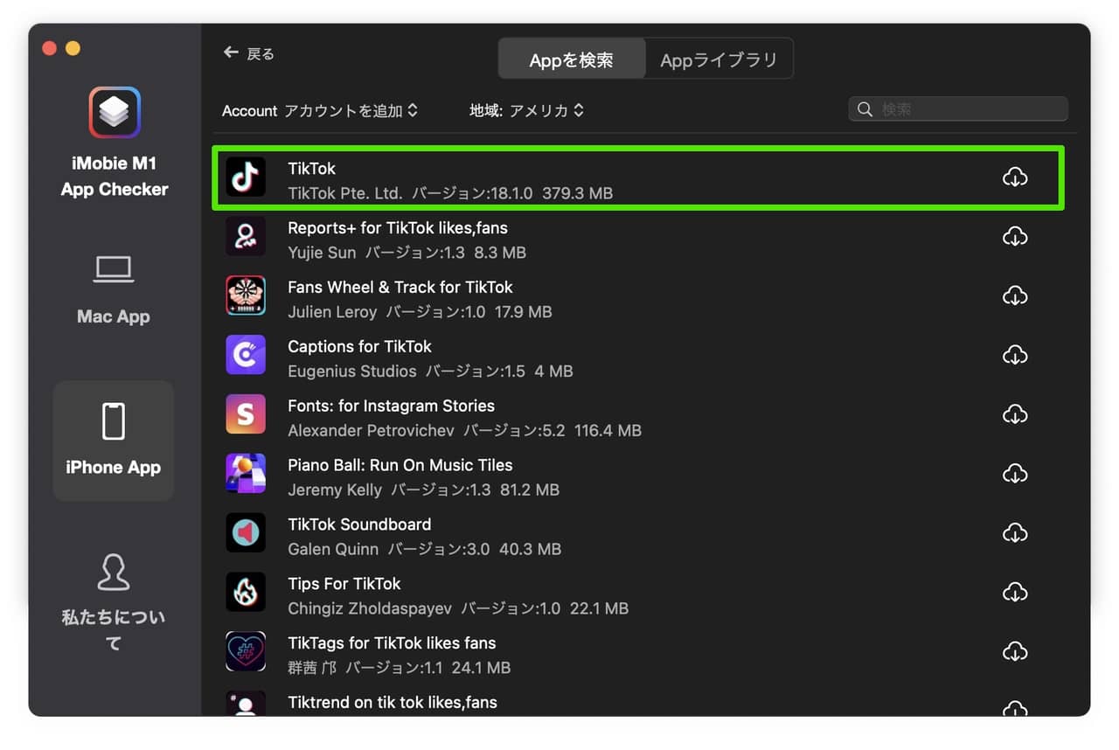Switch to the Appライブラリ tab

point(719,59)
